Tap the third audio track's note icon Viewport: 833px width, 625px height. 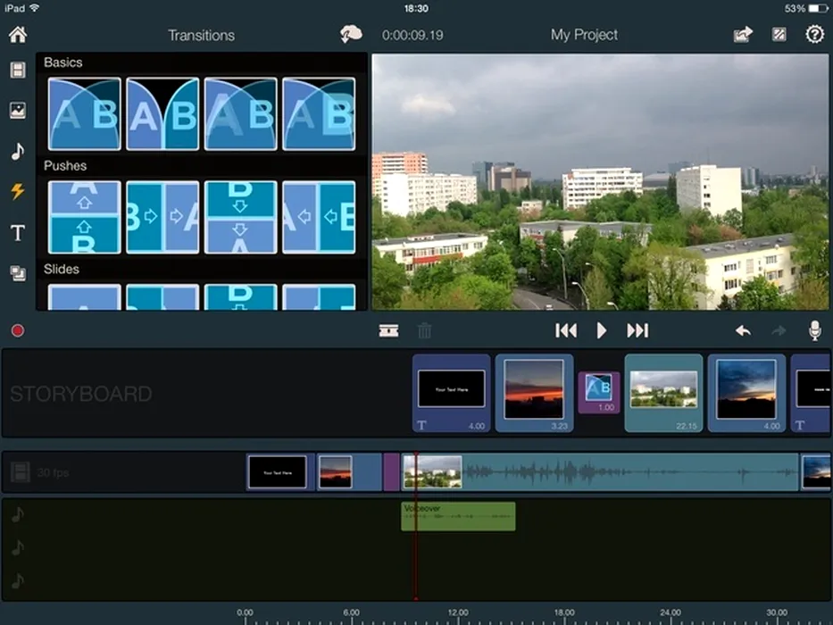pos(18,580)
